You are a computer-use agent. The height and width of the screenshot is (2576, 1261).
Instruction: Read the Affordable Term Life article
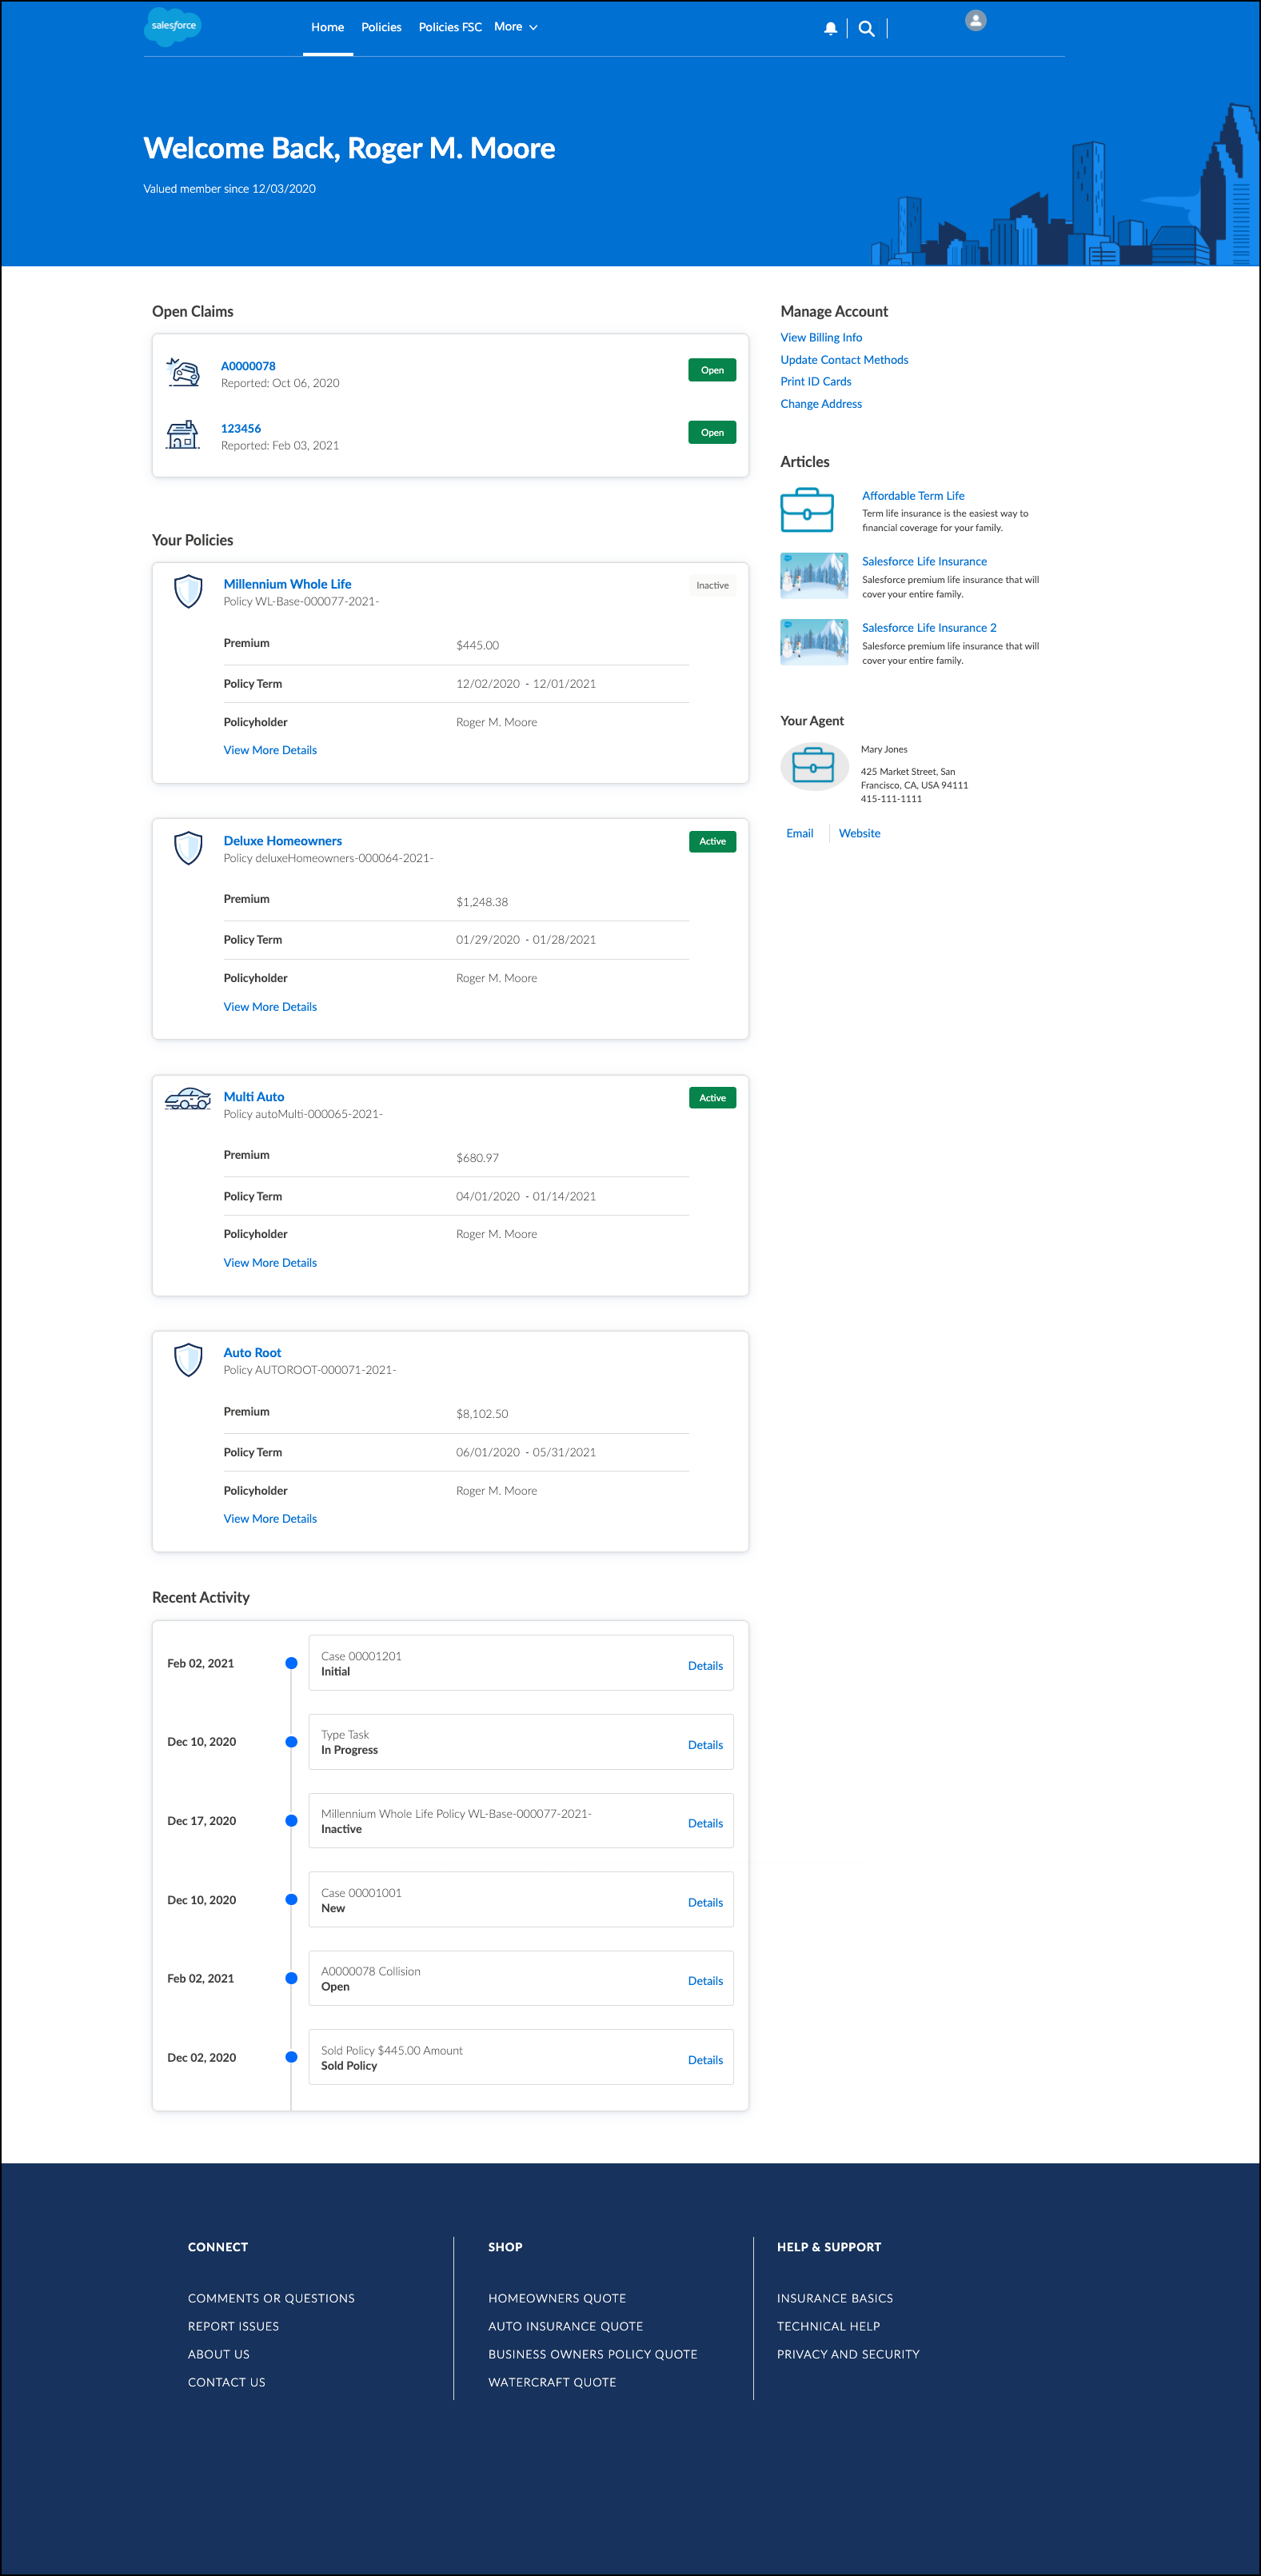click(x=913, y=496)
